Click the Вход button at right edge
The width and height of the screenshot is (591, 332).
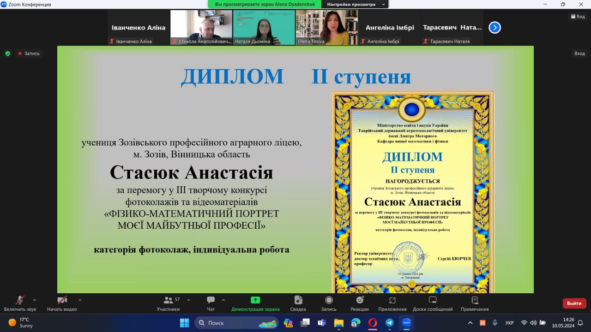click(579, 53)
